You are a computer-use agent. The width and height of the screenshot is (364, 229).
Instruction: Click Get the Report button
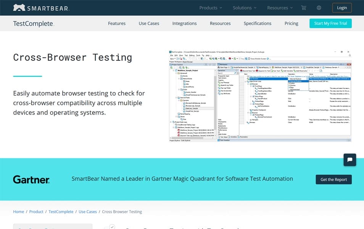pos(333,179)
